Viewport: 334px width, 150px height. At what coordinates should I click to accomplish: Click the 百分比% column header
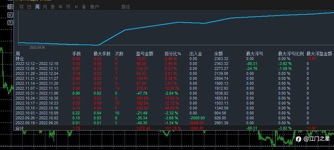point(173,54)
